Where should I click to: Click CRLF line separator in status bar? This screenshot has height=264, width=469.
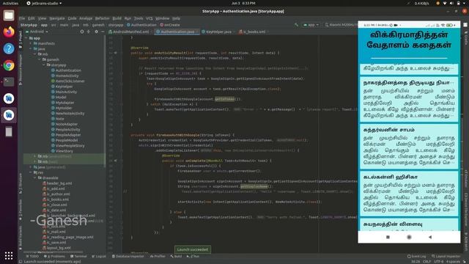(426, 261)
